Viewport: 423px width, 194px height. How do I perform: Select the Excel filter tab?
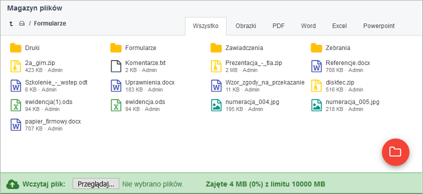pos(339,26)
